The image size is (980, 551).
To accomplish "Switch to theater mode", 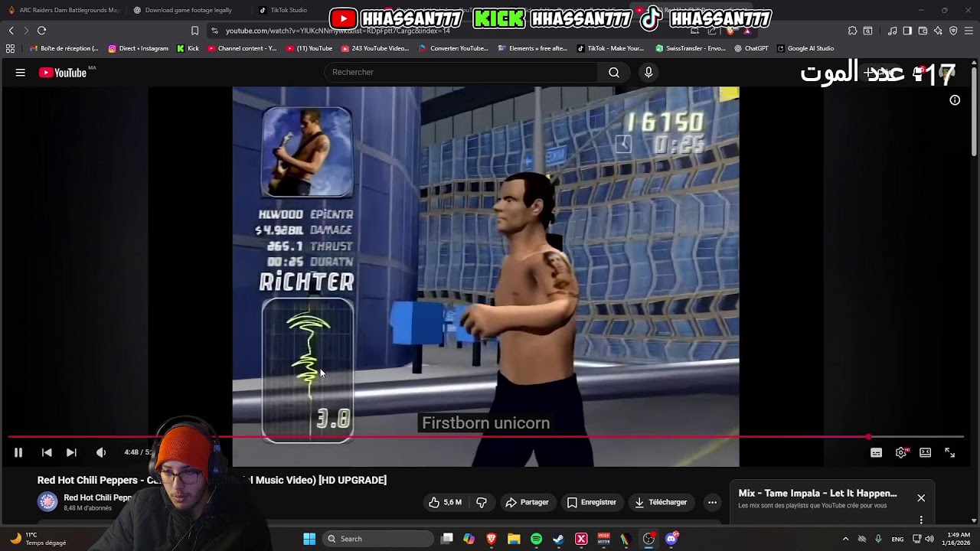I will tap(925, 452).
